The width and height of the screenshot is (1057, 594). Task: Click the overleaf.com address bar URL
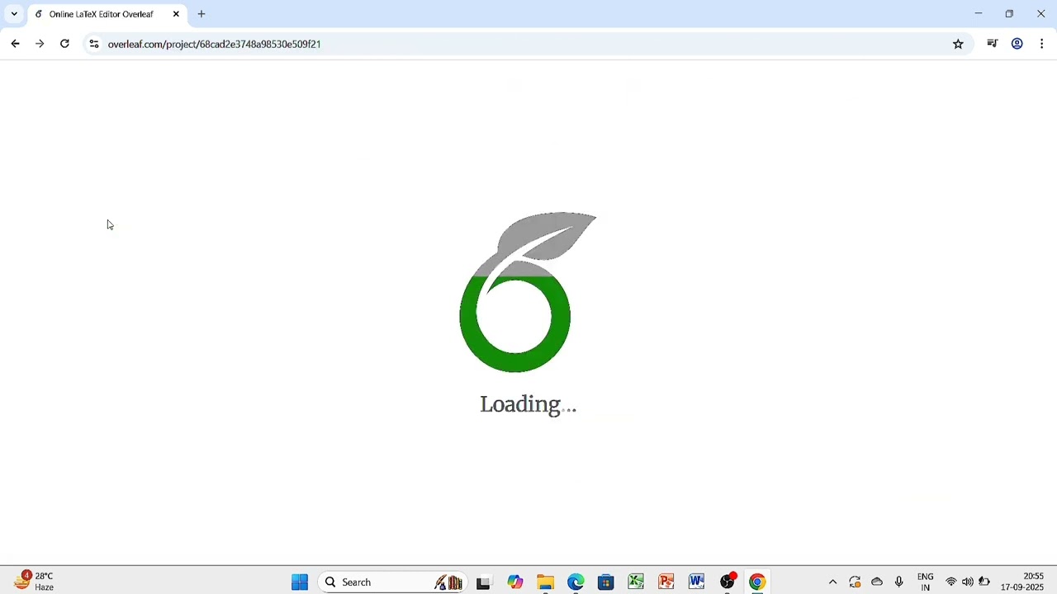click(x=214, y=44)
